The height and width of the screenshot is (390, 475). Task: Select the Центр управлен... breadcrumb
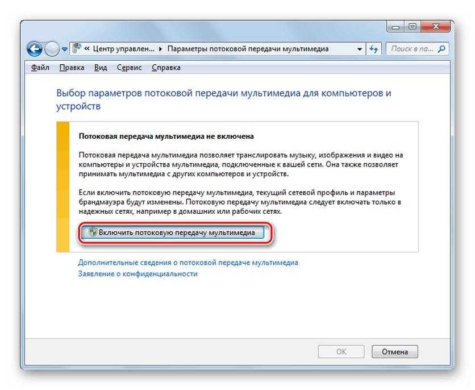(x=123, y=49)
